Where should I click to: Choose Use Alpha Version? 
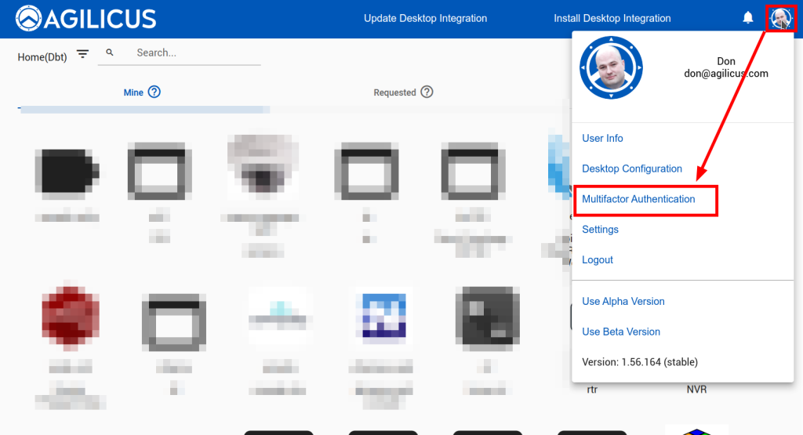point(623,302)
